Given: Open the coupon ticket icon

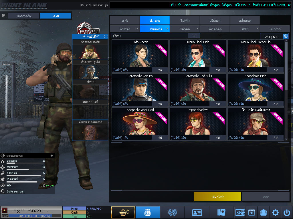Looking at the screenshot, I should [x=240, y=212].
